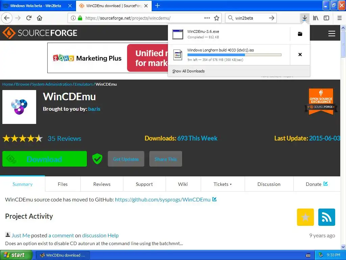Open the Firefox application menu

tap(340, 18)
